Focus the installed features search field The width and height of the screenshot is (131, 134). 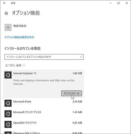(x=44, y=57)
